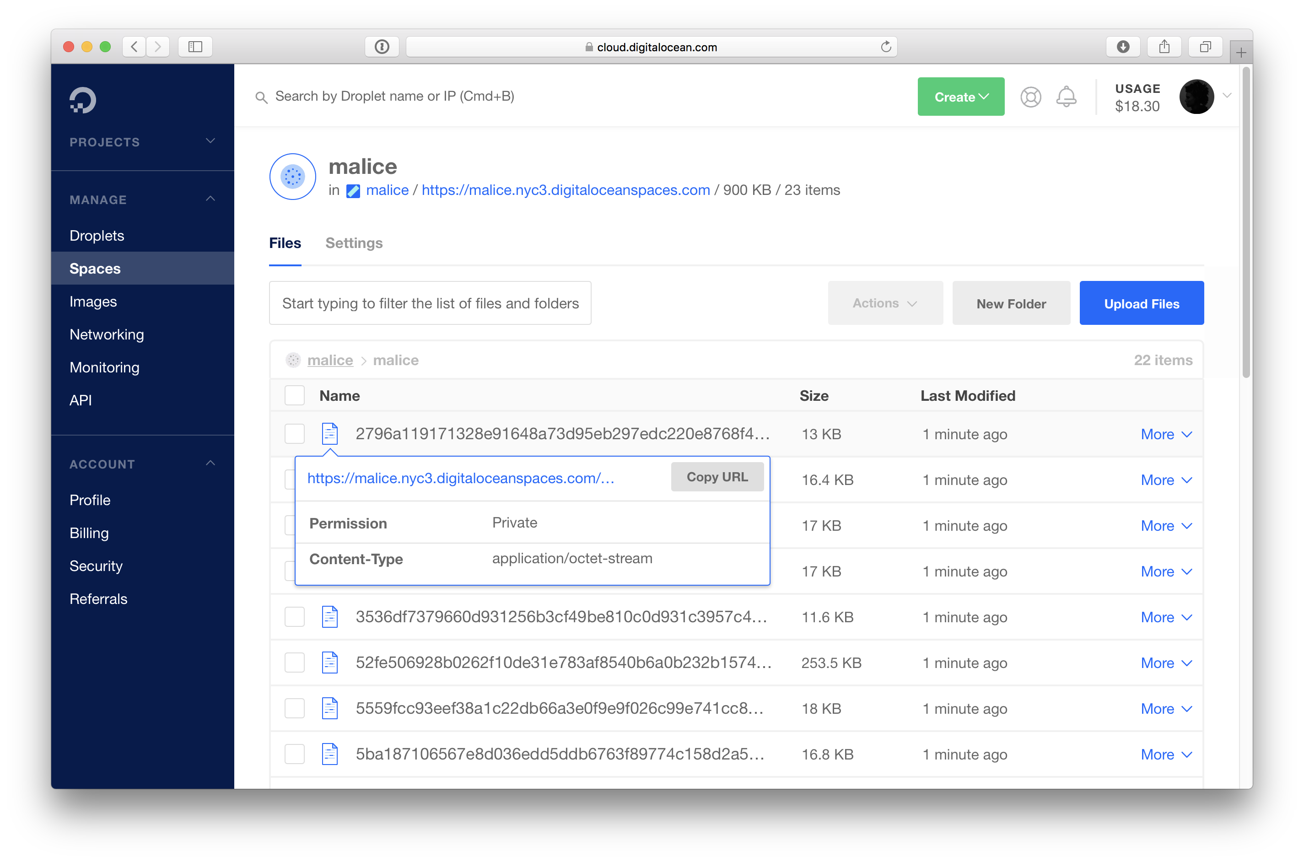1304x862 pixels.
Task: Click the Upload Files button
Action: (1141, 303)
